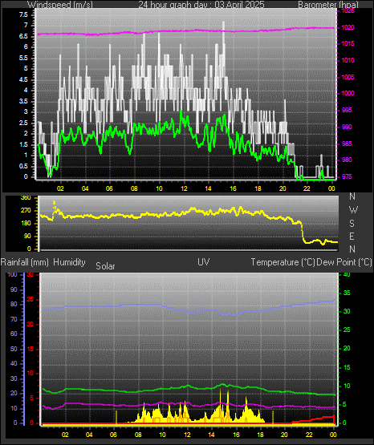Viewport: 374px width, 445px height.
Task: Click the W compass direction label
Action: 353,210
